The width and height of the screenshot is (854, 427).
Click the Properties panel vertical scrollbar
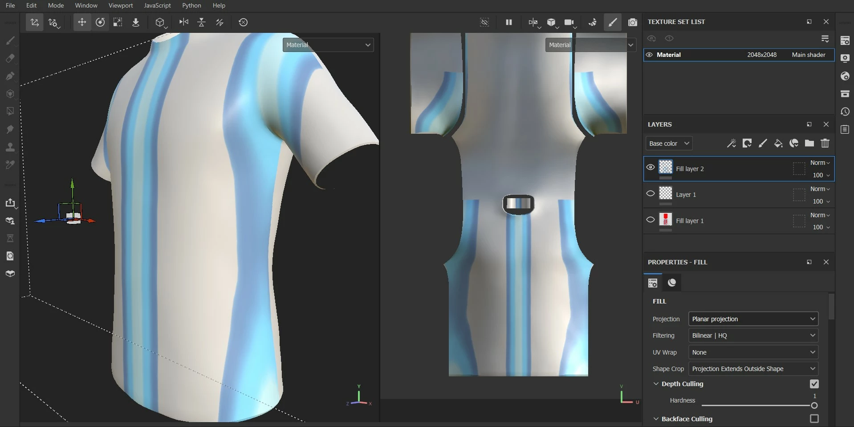click(x=831, y=306)
